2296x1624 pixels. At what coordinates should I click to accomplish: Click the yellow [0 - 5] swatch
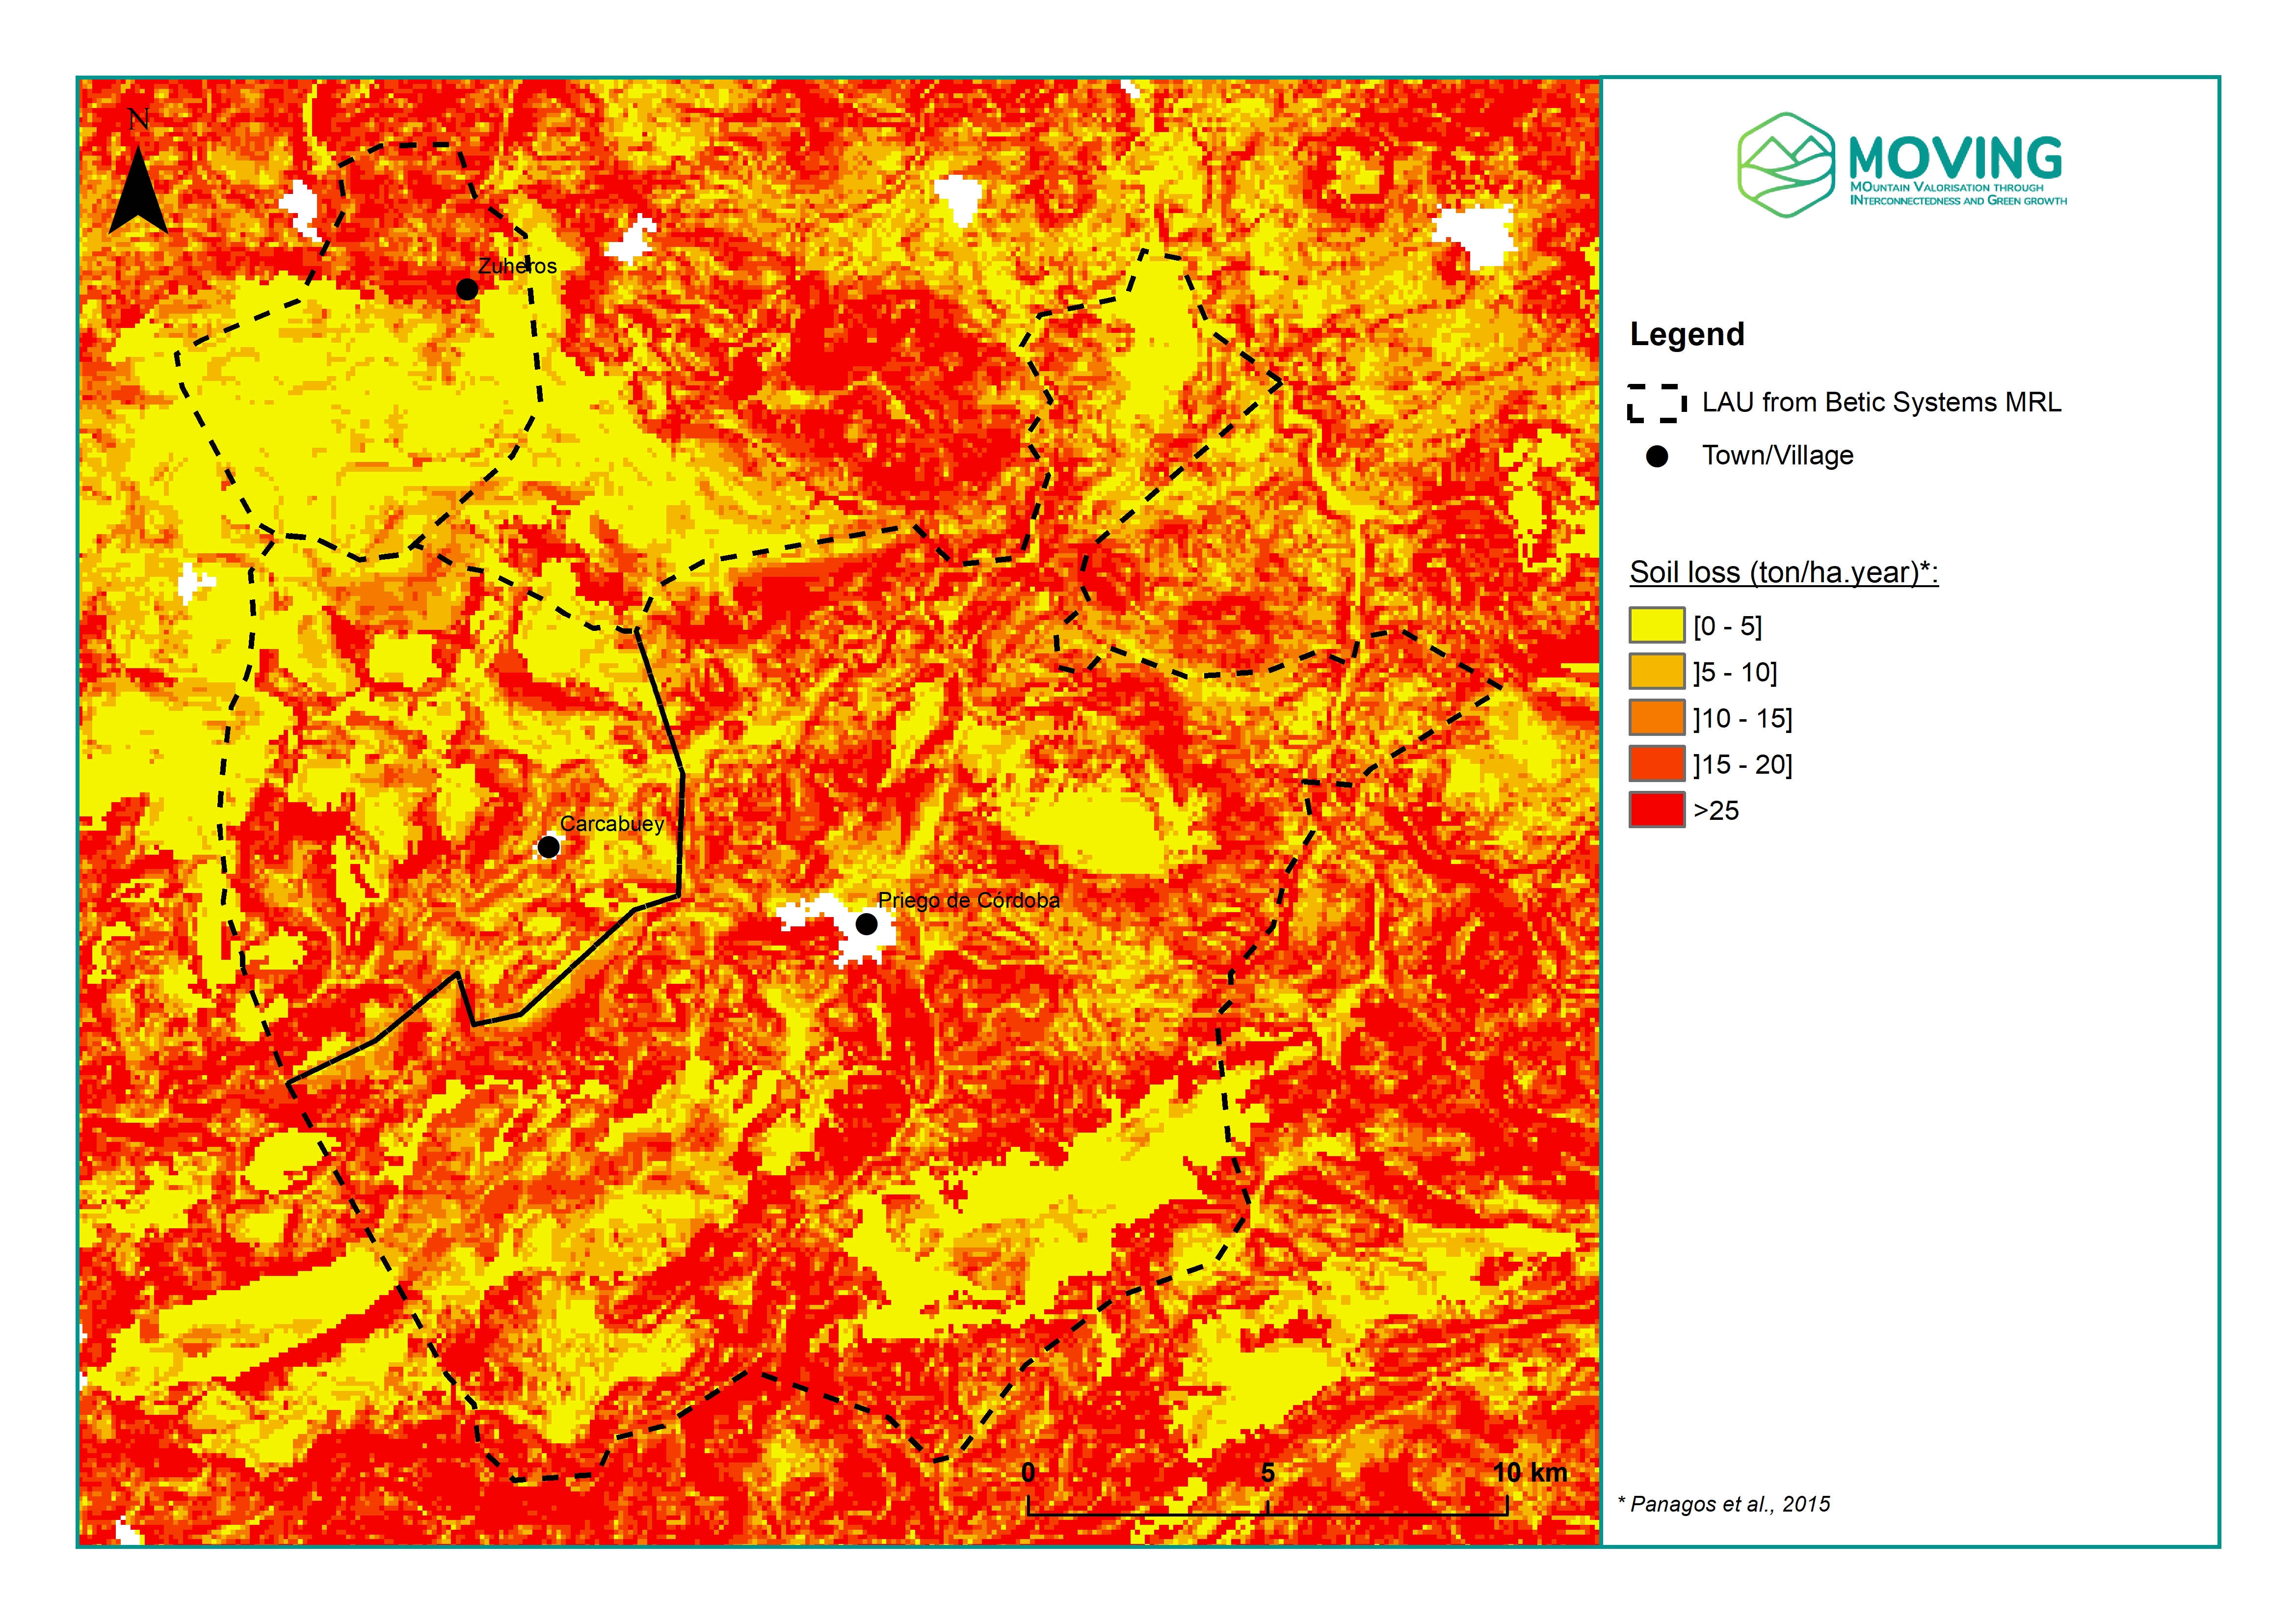[x=1656, y=625]
